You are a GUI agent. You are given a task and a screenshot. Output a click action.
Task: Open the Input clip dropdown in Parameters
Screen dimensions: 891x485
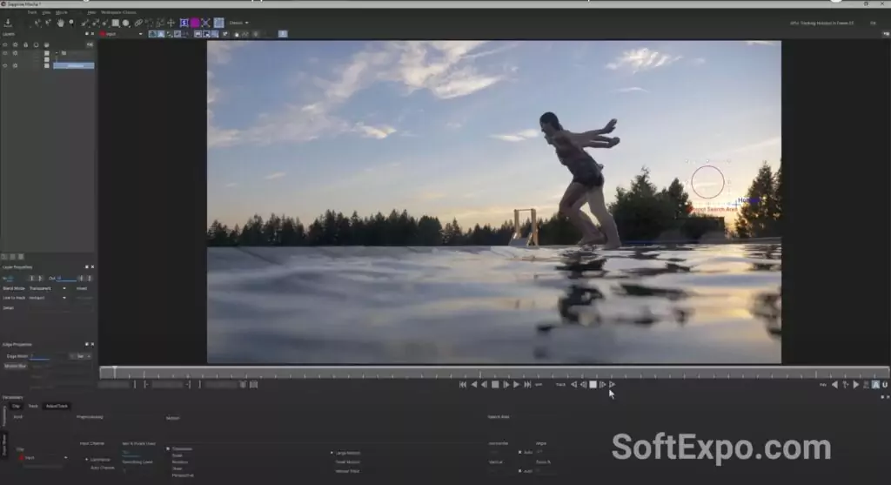click(x=44, y=458)
